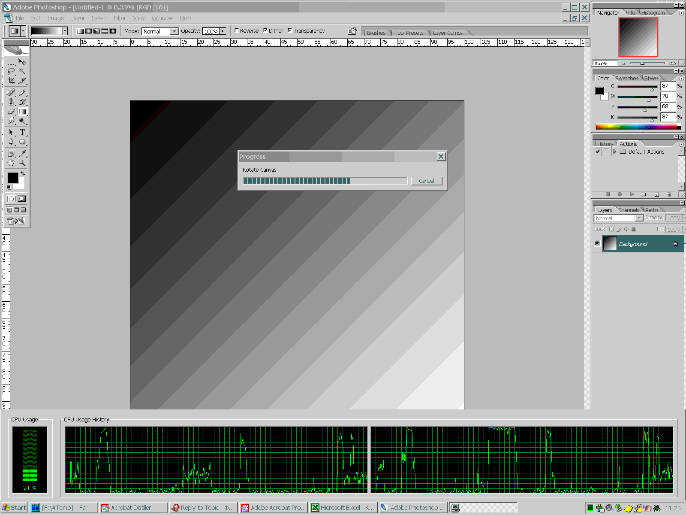Select the Type tool
The image size is (686, 515).
(x=22, y=132)
